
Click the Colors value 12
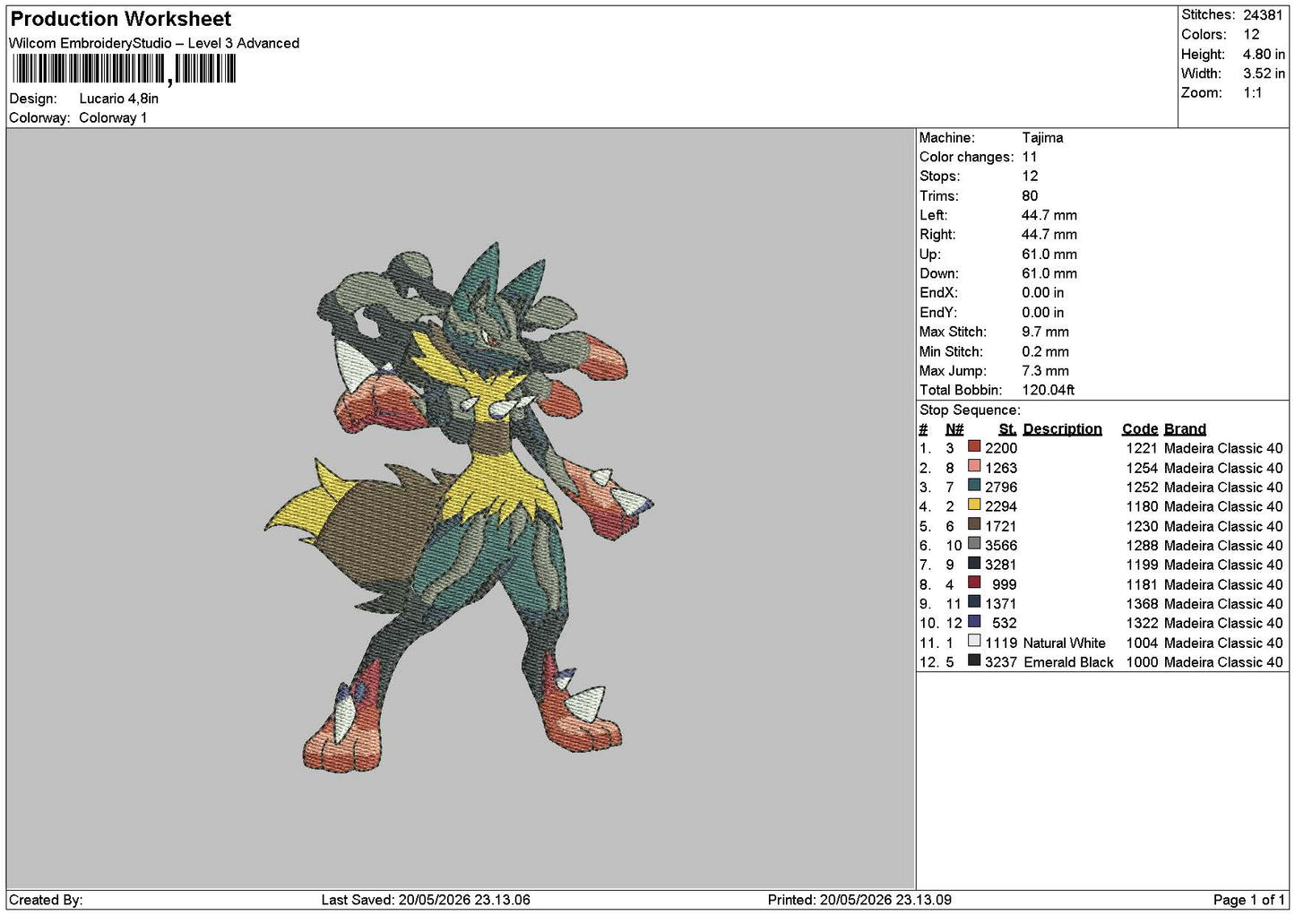[1251, 34]
